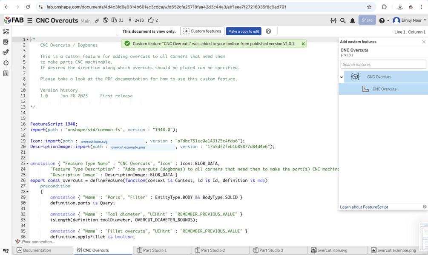Open the browser three-dot menu

[421, 7]
